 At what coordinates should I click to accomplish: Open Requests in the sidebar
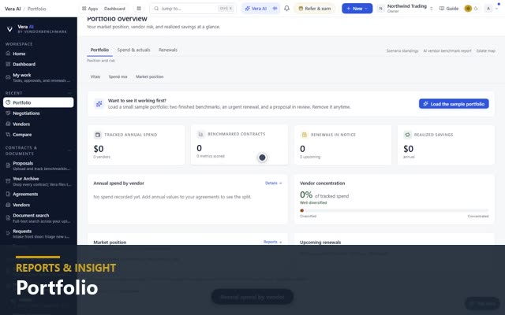39,234
